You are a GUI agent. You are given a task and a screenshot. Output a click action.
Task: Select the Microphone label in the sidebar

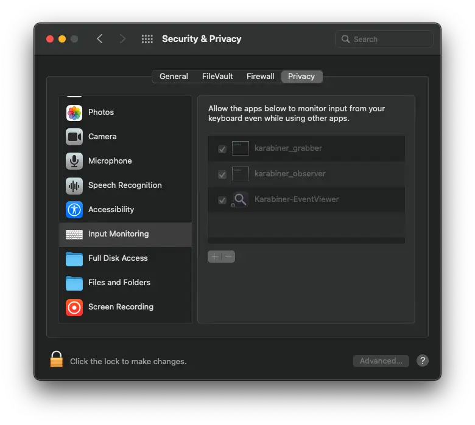(110, 161)
